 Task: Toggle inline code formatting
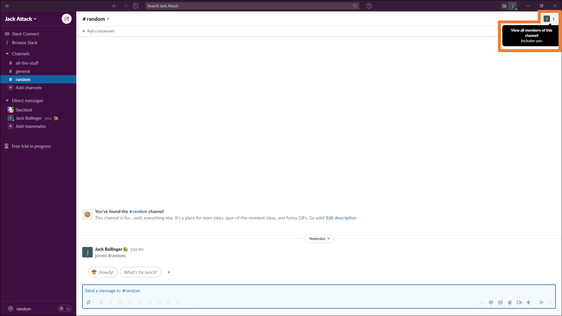[130, 303]
